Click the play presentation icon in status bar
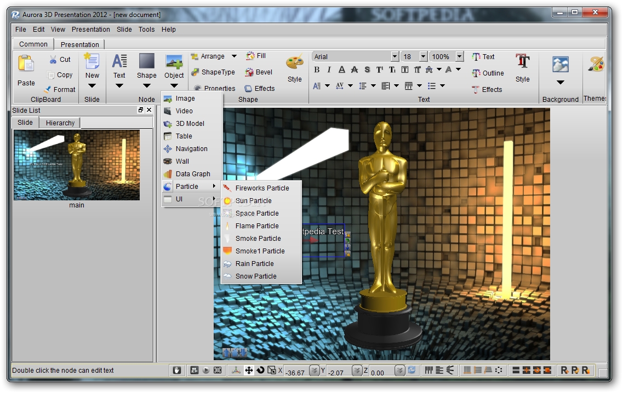The width and height of the screenshot is (623, 393). 206,370
